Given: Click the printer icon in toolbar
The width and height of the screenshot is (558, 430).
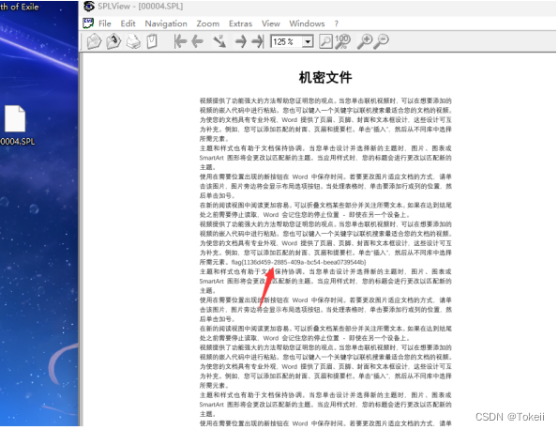Looking at the screenshot, I should 133,41.
